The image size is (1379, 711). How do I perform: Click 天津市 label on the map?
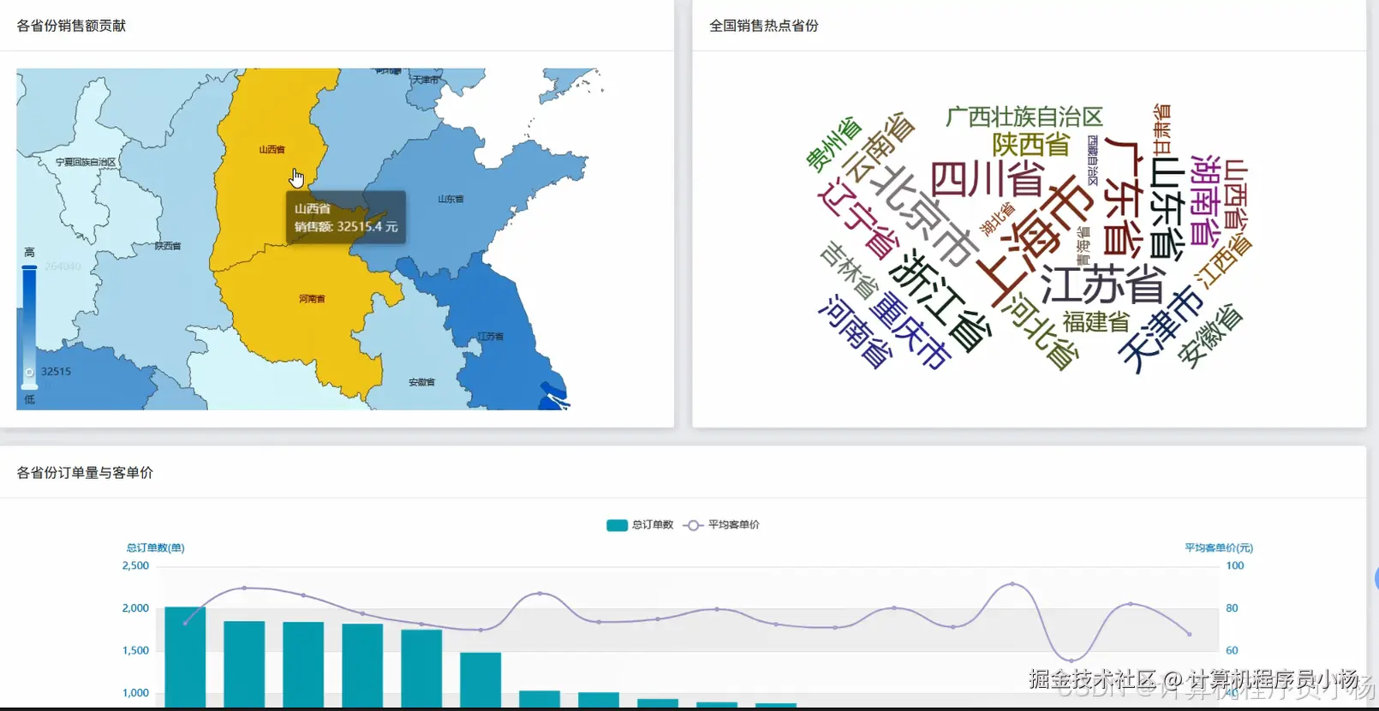(426, 80)
